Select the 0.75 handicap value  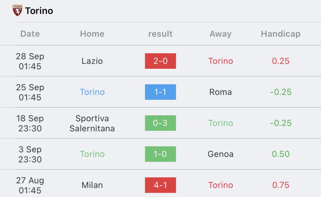point(281,185)
